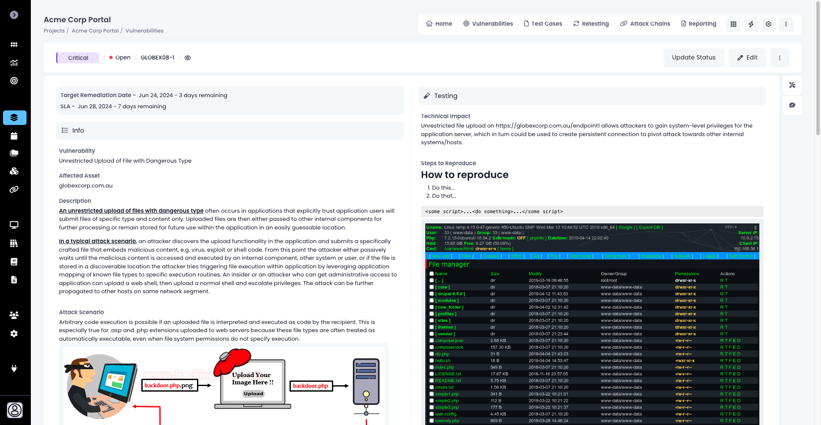Click the calendar icon in left sidebar
The image size is (821, 425).
(14, 136)
